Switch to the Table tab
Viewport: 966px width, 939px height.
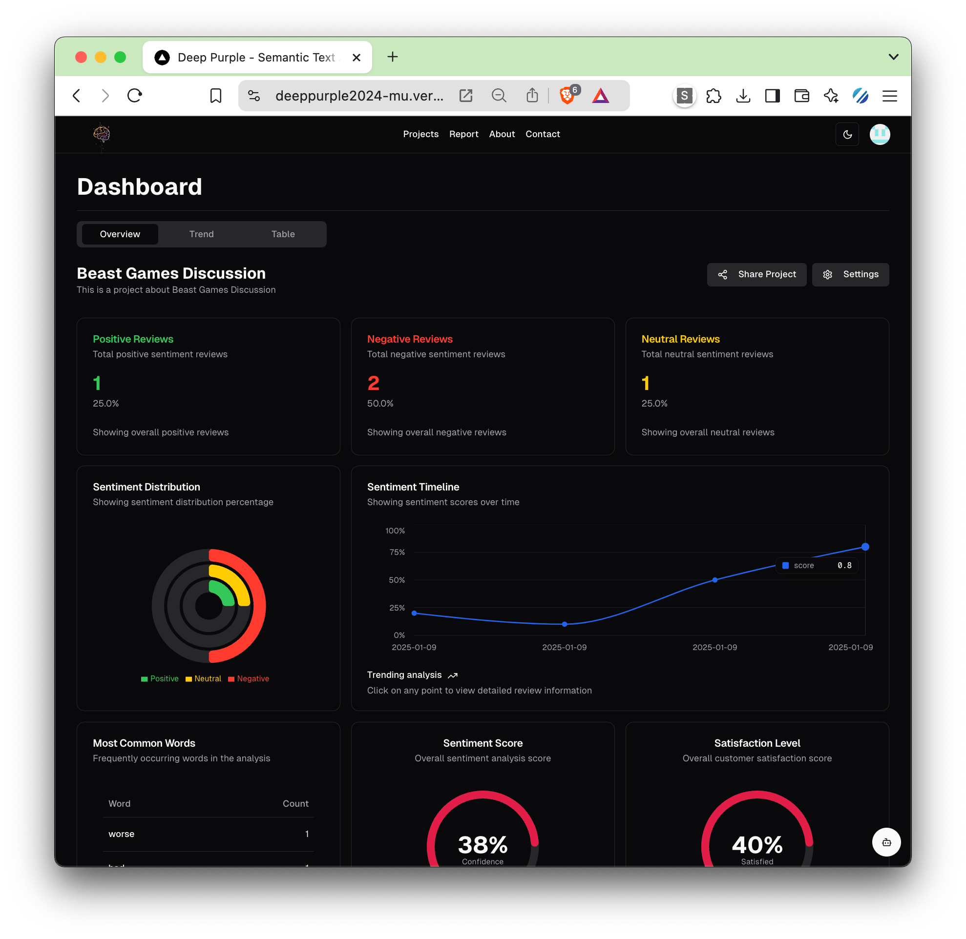(283, 234)
